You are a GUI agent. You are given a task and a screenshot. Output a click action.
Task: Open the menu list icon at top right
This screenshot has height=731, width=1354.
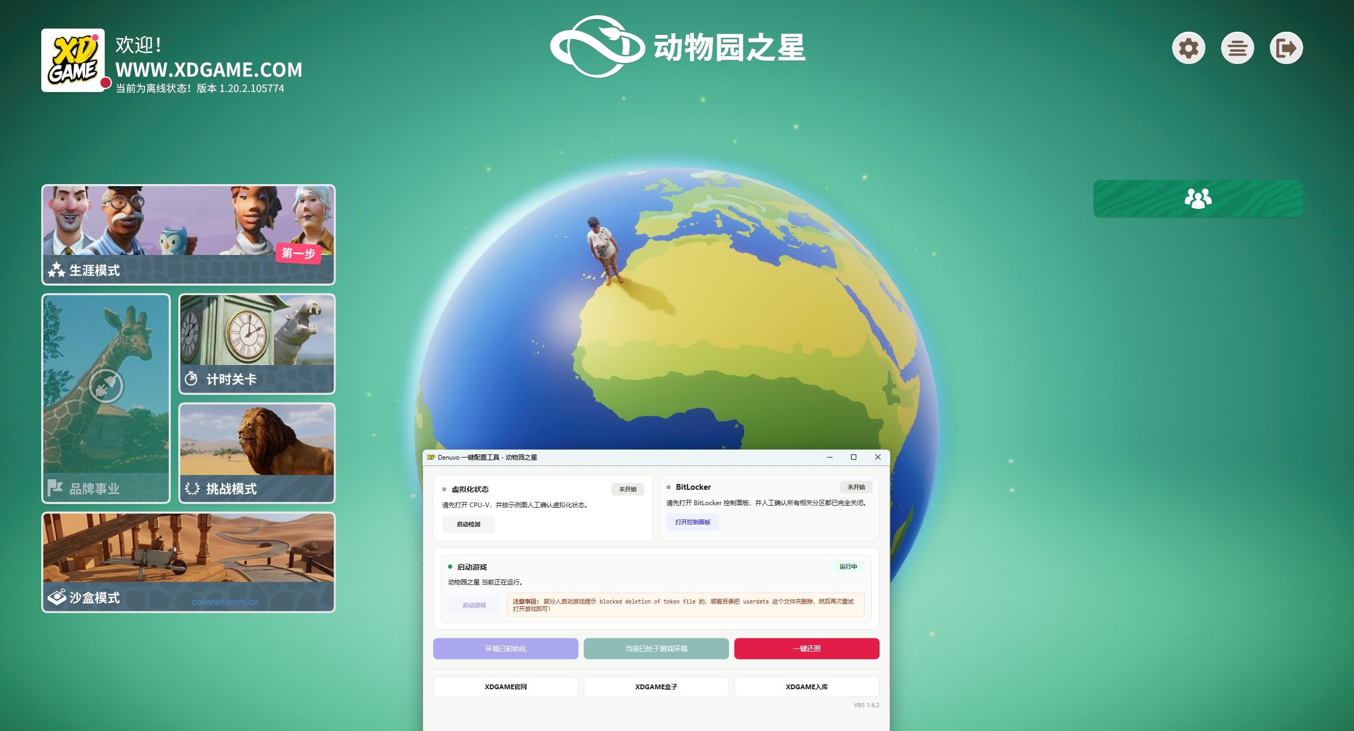pos(1237,48)
